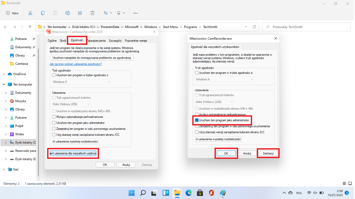The image size is (355, 199).
Task: Open the View layout options icon
Action: (x=121, y=13)
